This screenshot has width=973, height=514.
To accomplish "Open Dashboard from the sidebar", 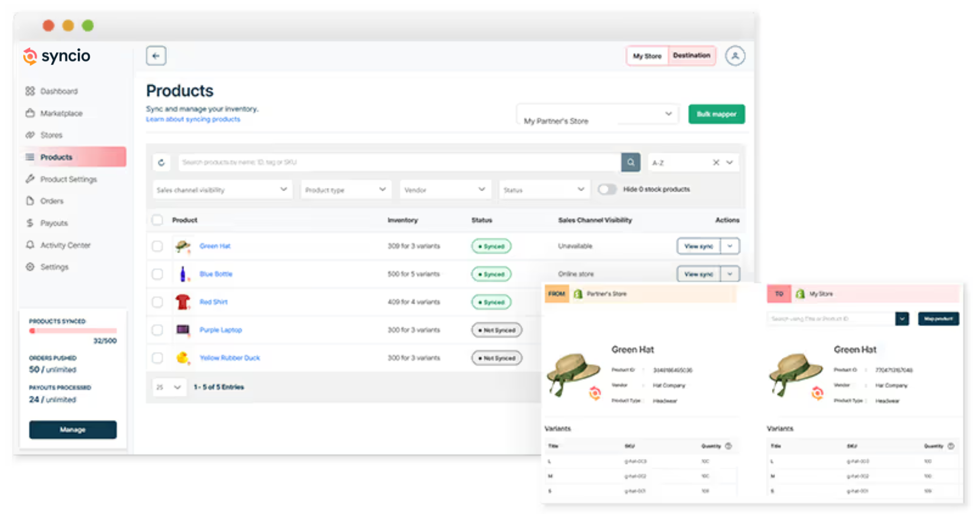I will [x=59, y=91].
